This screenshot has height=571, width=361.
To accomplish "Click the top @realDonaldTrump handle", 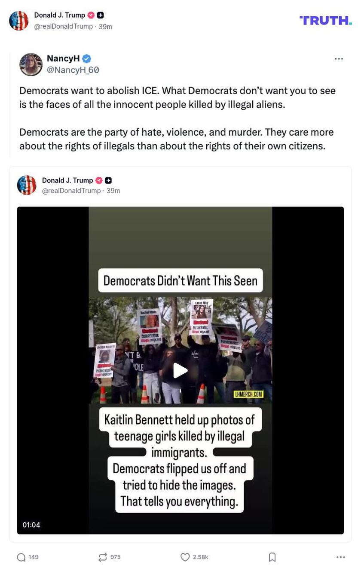I will (x=64, y=26).
